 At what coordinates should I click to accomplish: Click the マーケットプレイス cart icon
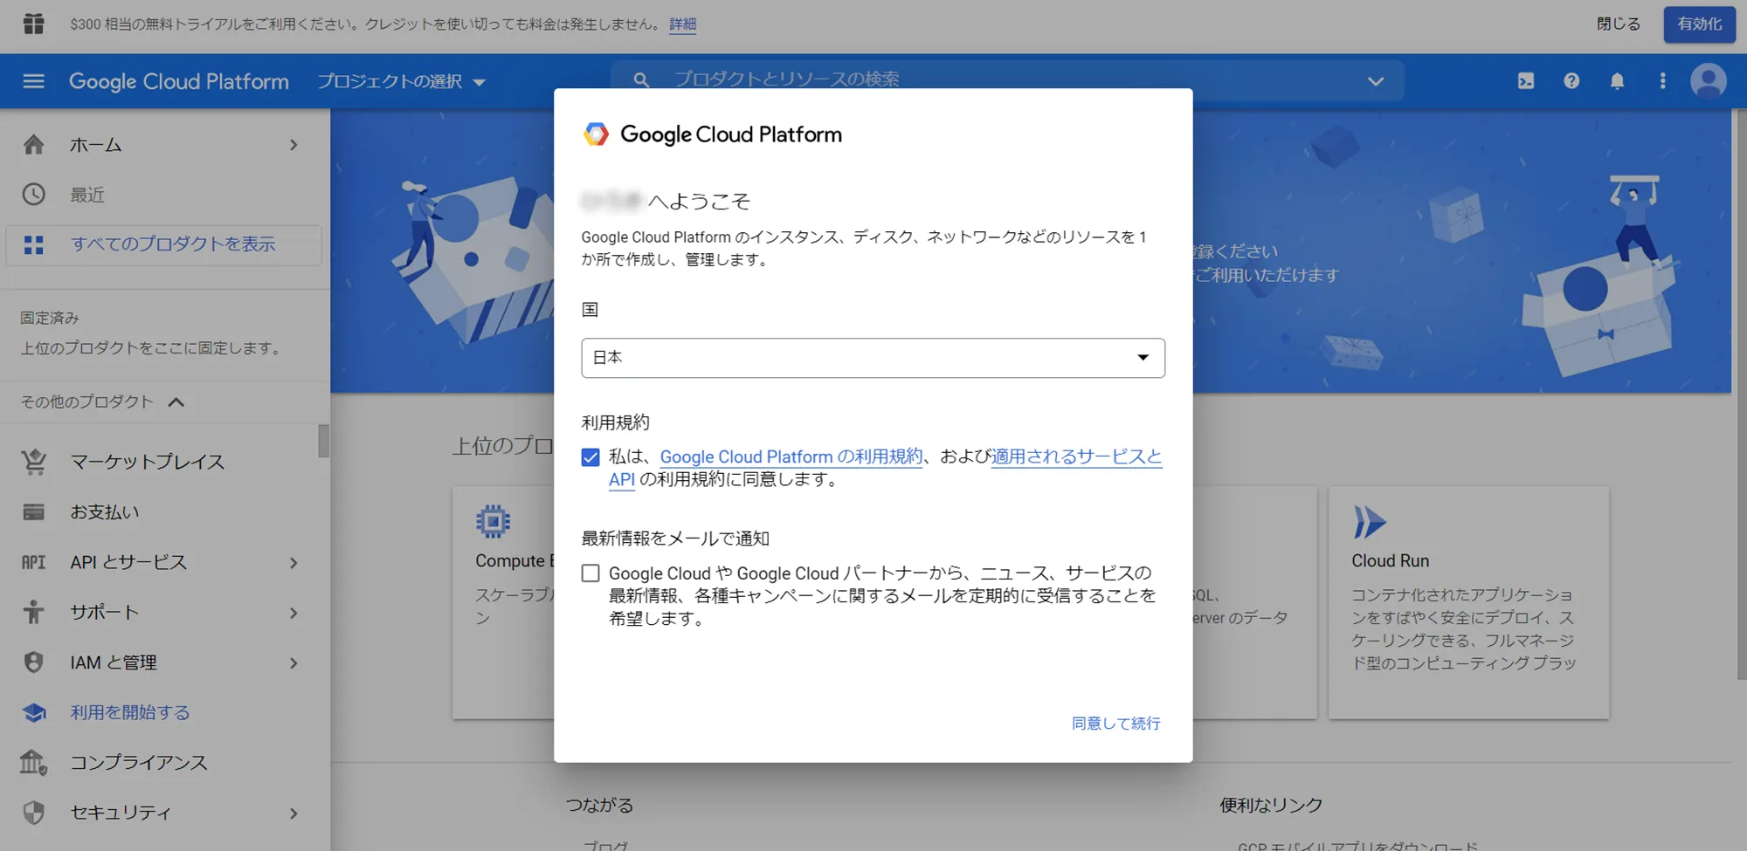[x=33, y=461]
